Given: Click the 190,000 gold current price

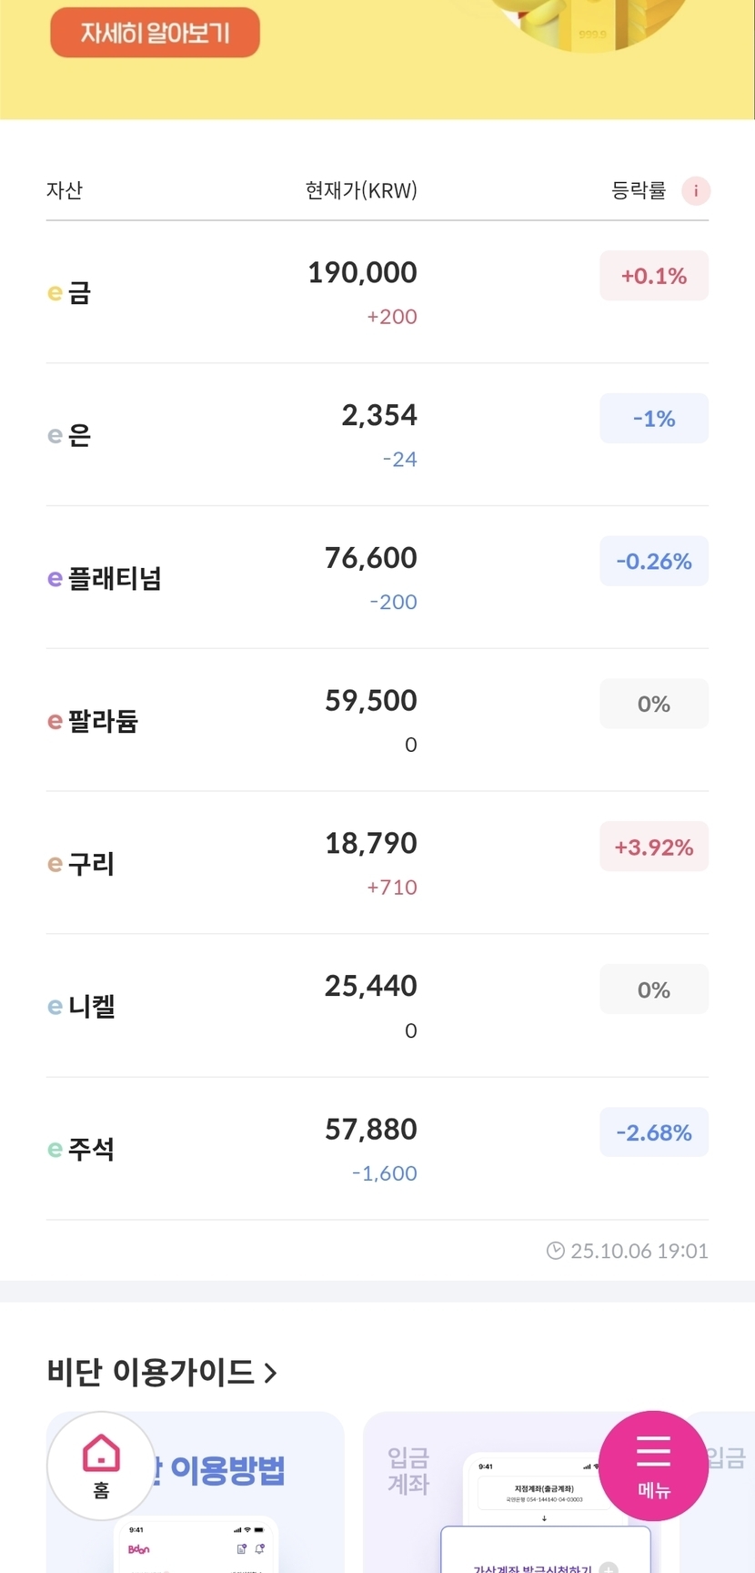Looking at the screenshot, I should pyautogui.click(x=362, y=273).
